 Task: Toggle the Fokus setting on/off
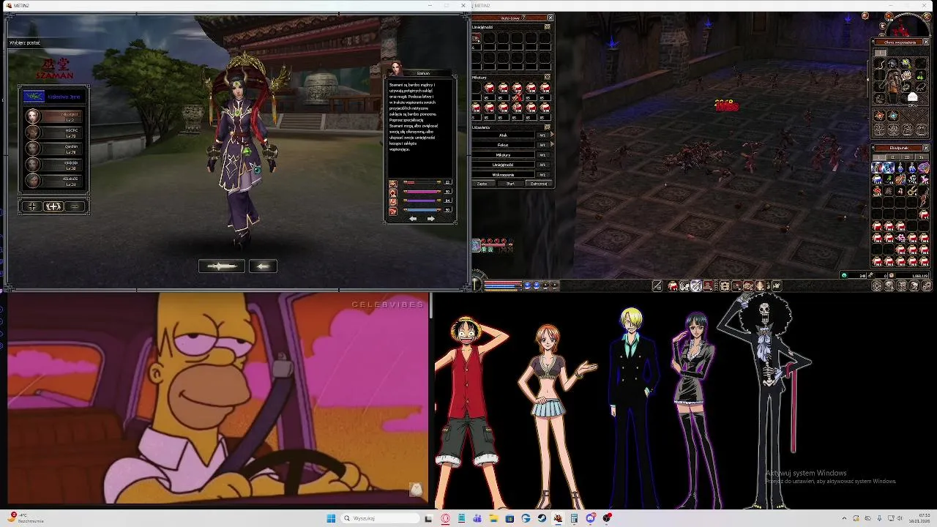coord(542,145)
